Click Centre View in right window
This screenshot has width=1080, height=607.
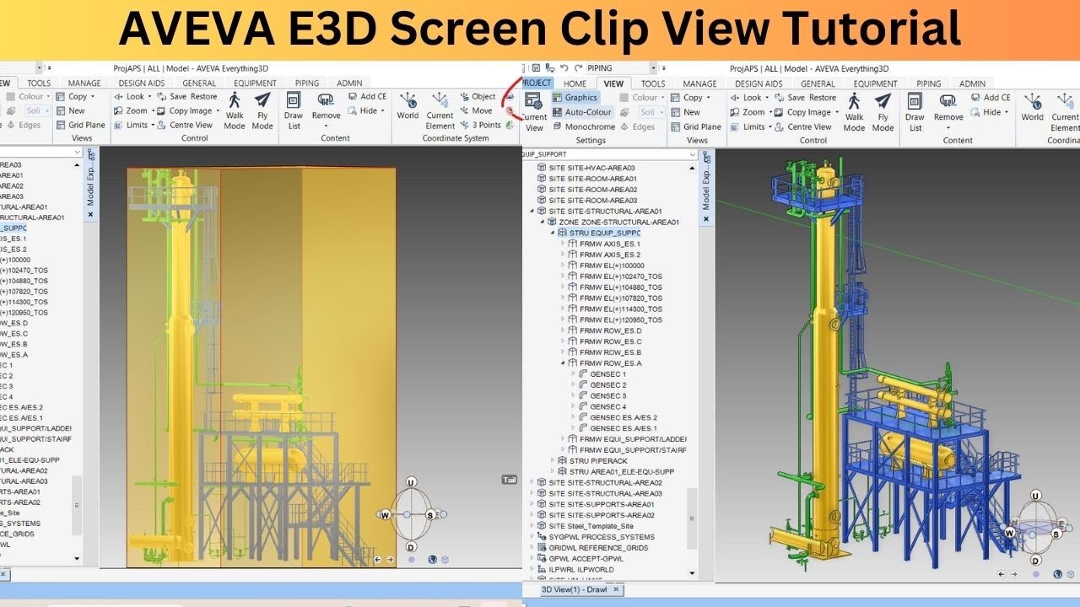pyautogui.click(x=802, y=127)
